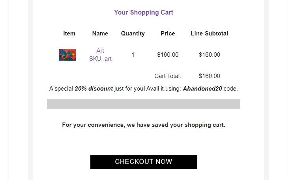Click the Item column header
This screenshot has height=180, width=292.
[69, 33]
